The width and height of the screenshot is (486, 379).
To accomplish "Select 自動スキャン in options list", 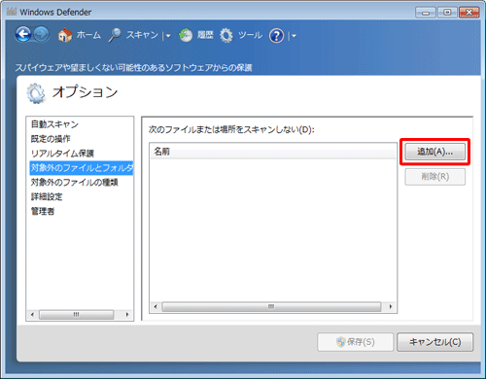I will pos(54,124).
